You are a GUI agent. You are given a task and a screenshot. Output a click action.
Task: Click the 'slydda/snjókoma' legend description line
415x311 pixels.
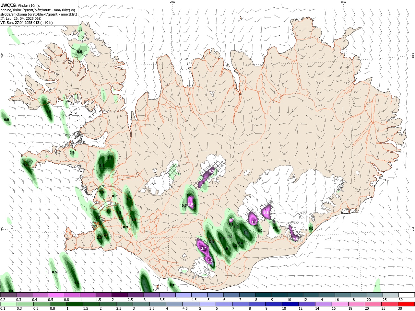pos(39,14)
